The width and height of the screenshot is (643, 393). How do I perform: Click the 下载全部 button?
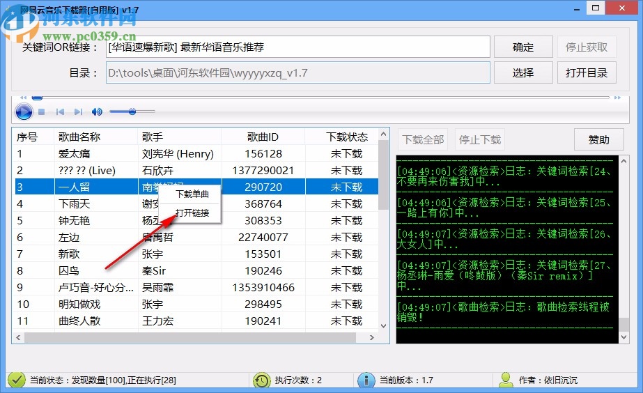click(423, 140)
